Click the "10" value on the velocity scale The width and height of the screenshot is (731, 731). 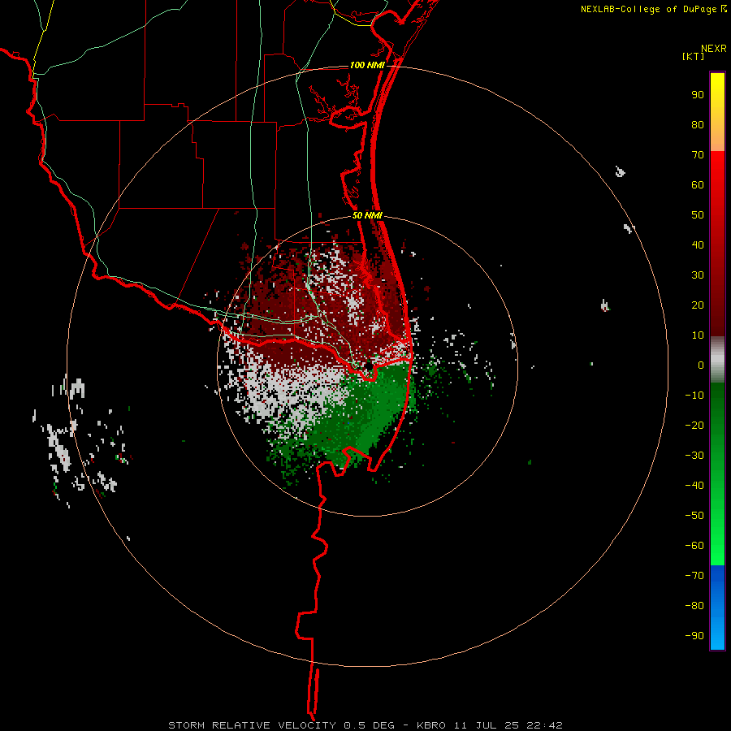click(698, 335)
